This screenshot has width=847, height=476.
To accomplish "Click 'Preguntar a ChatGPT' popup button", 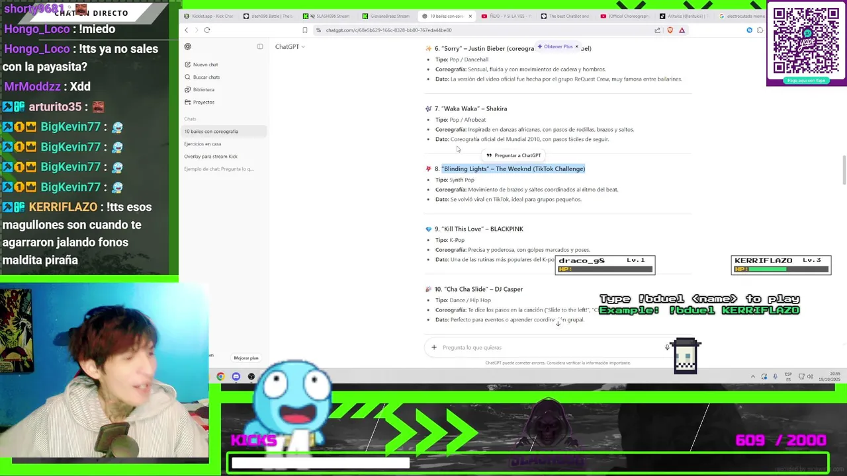I will coord(513,155).
